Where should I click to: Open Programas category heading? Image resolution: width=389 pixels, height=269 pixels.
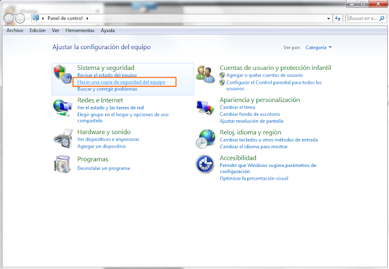tap(93, 159)
